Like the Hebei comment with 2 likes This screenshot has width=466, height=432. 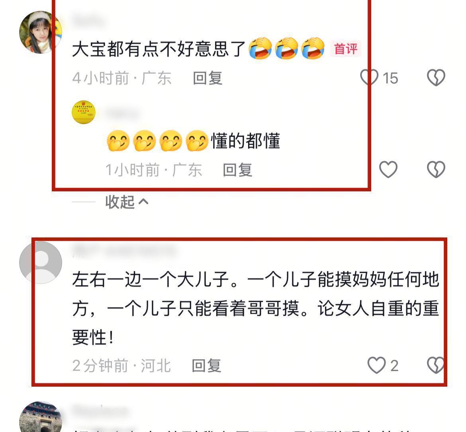click(x=376, y=365)
